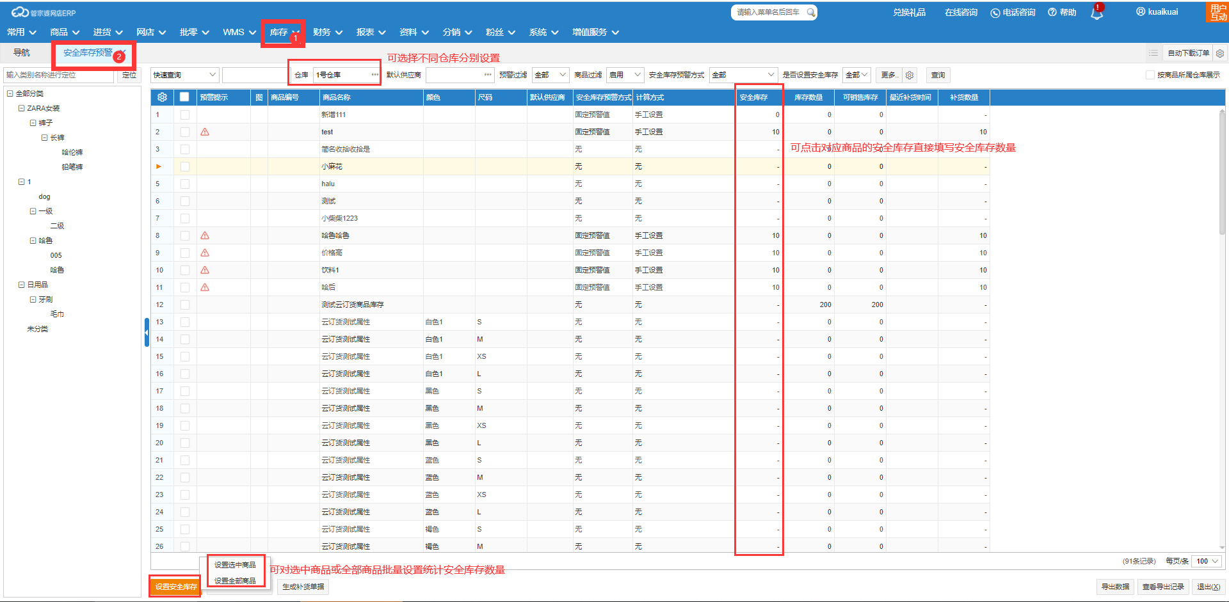Viewport: 1229px width, 602px height.
Task: Click the 定位 button
Action: 129,75
